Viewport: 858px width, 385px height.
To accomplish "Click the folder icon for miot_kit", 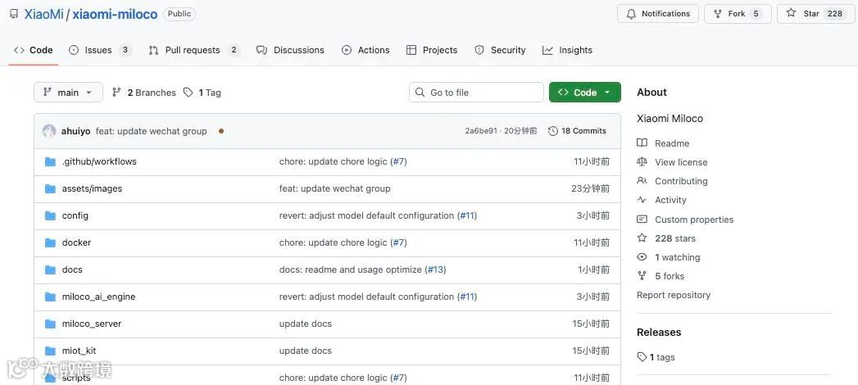I will pos(50,351).
